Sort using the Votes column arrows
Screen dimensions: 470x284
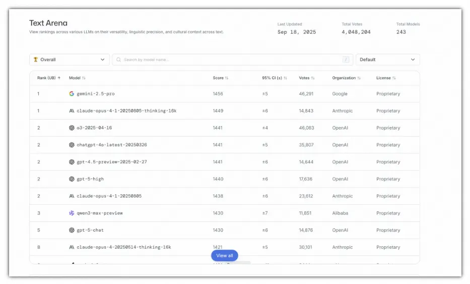313,78
